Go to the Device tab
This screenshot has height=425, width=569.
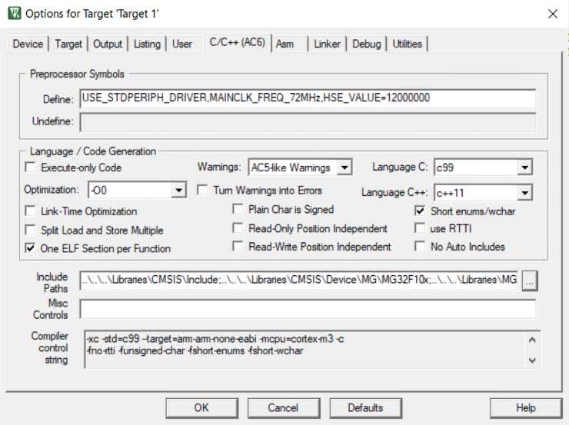point(28,44)
